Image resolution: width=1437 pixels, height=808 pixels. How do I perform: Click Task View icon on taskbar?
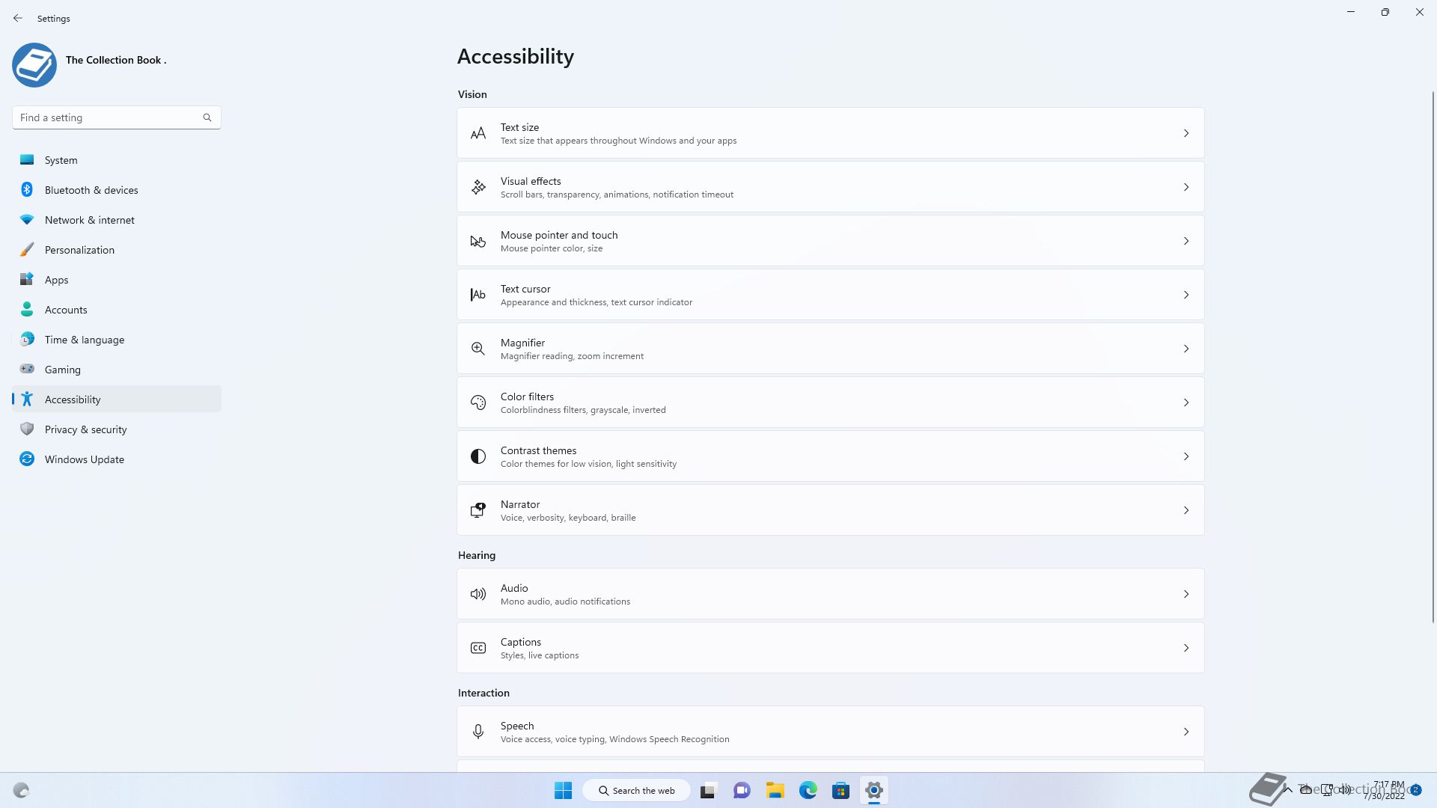tap(709, 790)
